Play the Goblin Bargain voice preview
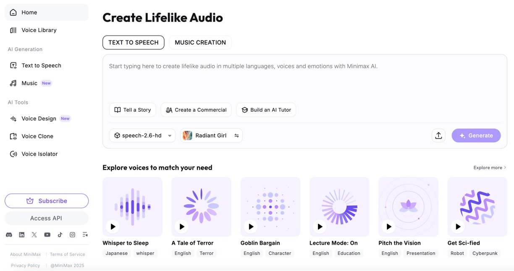 [251, 227]
